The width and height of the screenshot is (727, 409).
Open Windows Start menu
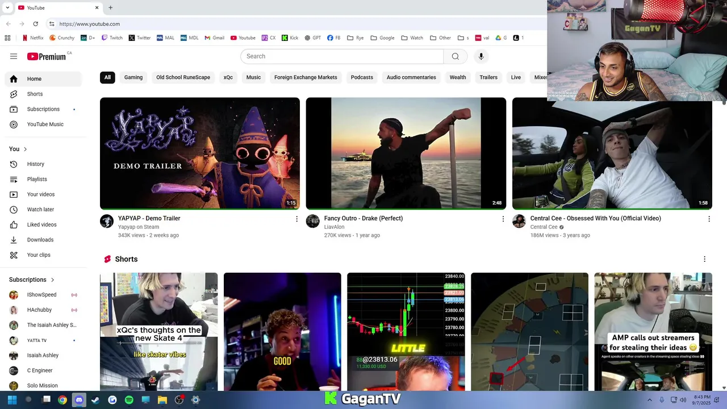coord(12,400)
